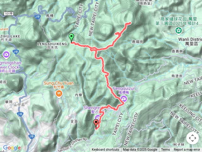Open the Fengguizui camera point marker

pos(124,99)
